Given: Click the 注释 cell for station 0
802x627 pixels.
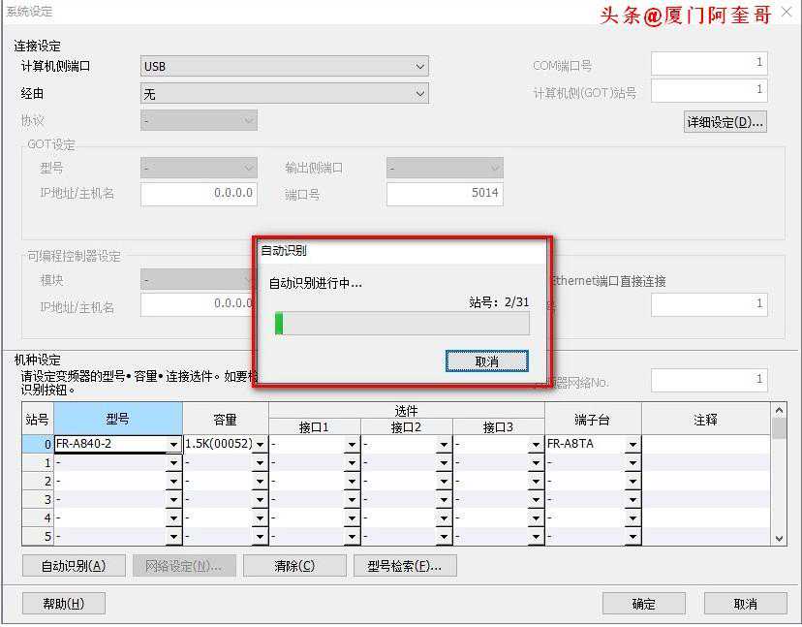Looking at the screenshot, I should [705, 444].
